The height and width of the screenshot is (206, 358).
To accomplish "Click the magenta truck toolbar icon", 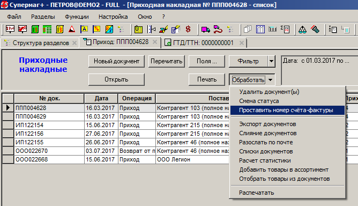I will point(205,30).
